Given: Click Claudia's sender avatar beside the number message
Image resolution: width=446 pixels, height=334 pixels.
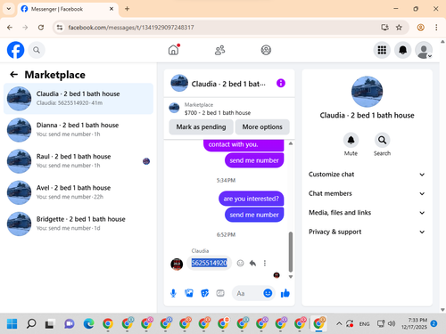Looking at the screenshot, I should pos(177,264).
